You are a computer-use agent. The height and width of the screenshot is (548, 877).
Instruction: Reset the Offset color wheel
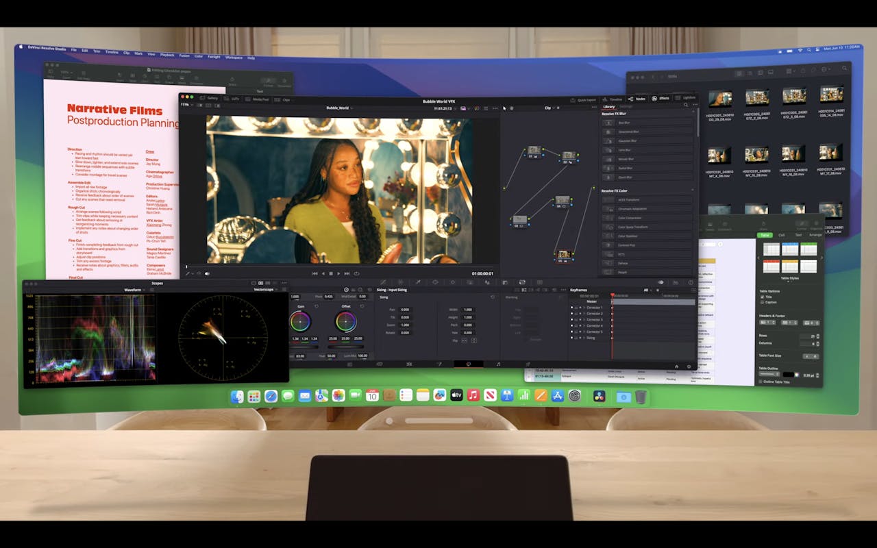362,306
